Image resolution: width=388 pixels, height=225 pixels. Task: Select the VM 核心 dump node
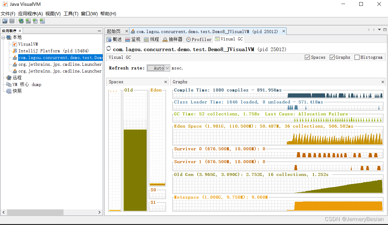click(27, 84)
